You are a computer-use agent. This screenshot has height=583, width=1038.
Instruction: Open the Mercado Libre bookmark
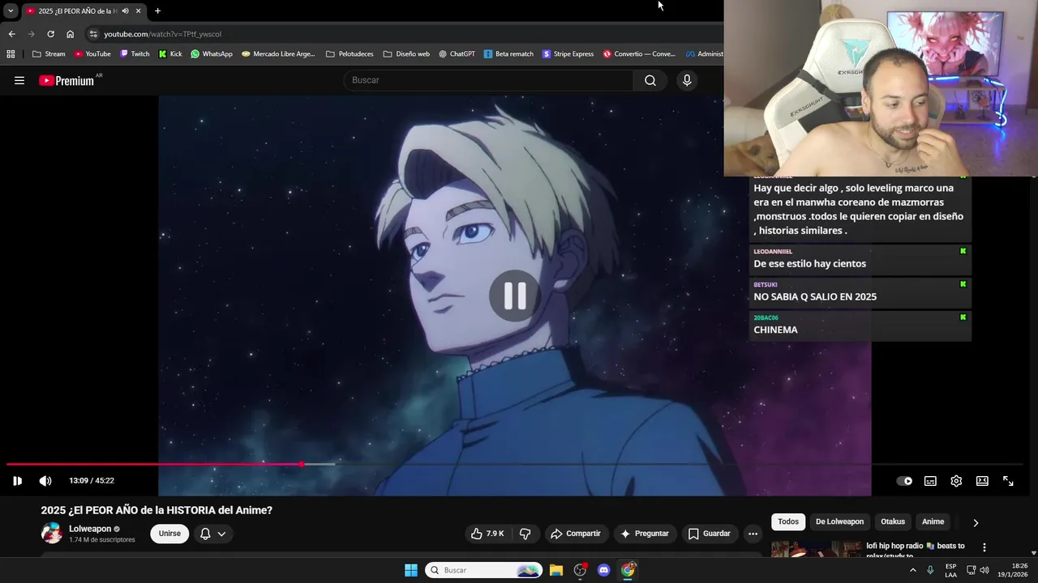pyautogui.click(x=278, y=54)
